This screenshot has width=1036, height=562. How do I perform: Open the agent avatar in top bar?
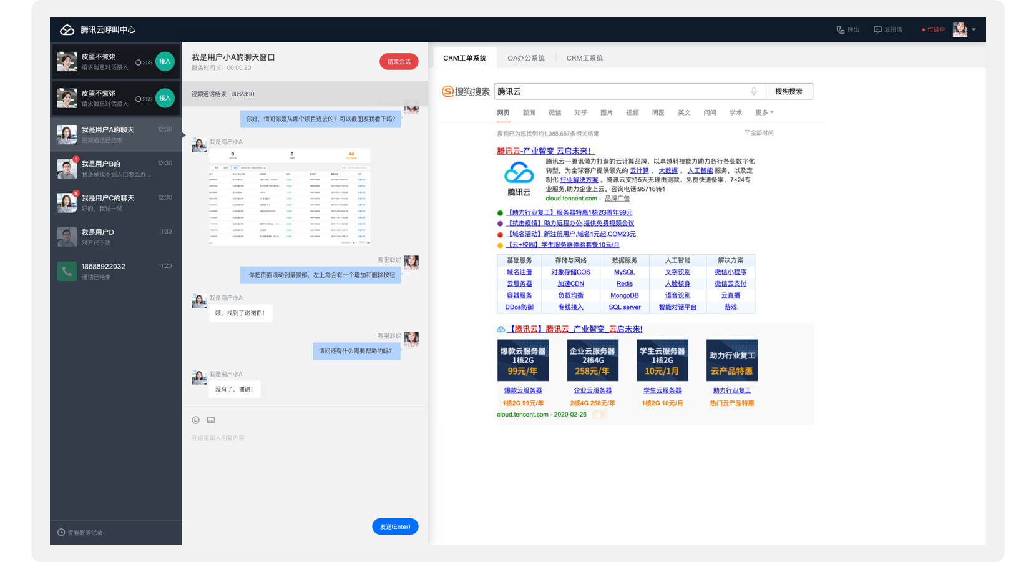(960, 29)
